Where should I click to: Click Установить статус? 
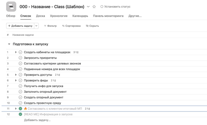[x=117, y=7]
